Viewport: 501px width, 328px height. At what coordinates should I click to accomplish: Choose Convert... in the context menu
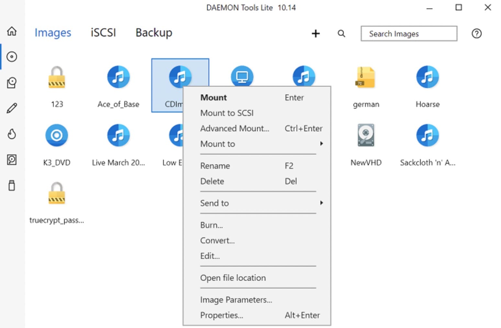point(257,240)
